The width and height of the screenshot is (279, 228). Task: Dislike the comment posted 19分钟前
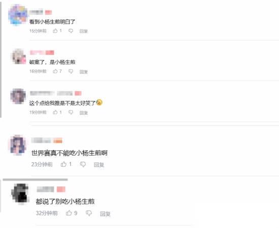pyautogui.click(x=71, y=112)
